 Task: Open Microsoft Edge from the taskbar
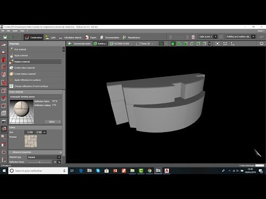pos(81,171)
